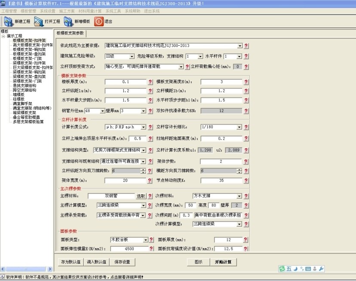Click the tree panel horizontal scrollbar track

(26, 269)
